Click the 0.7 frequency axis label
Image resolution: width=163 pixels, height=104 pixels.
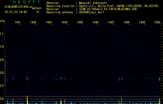[2, 86]
